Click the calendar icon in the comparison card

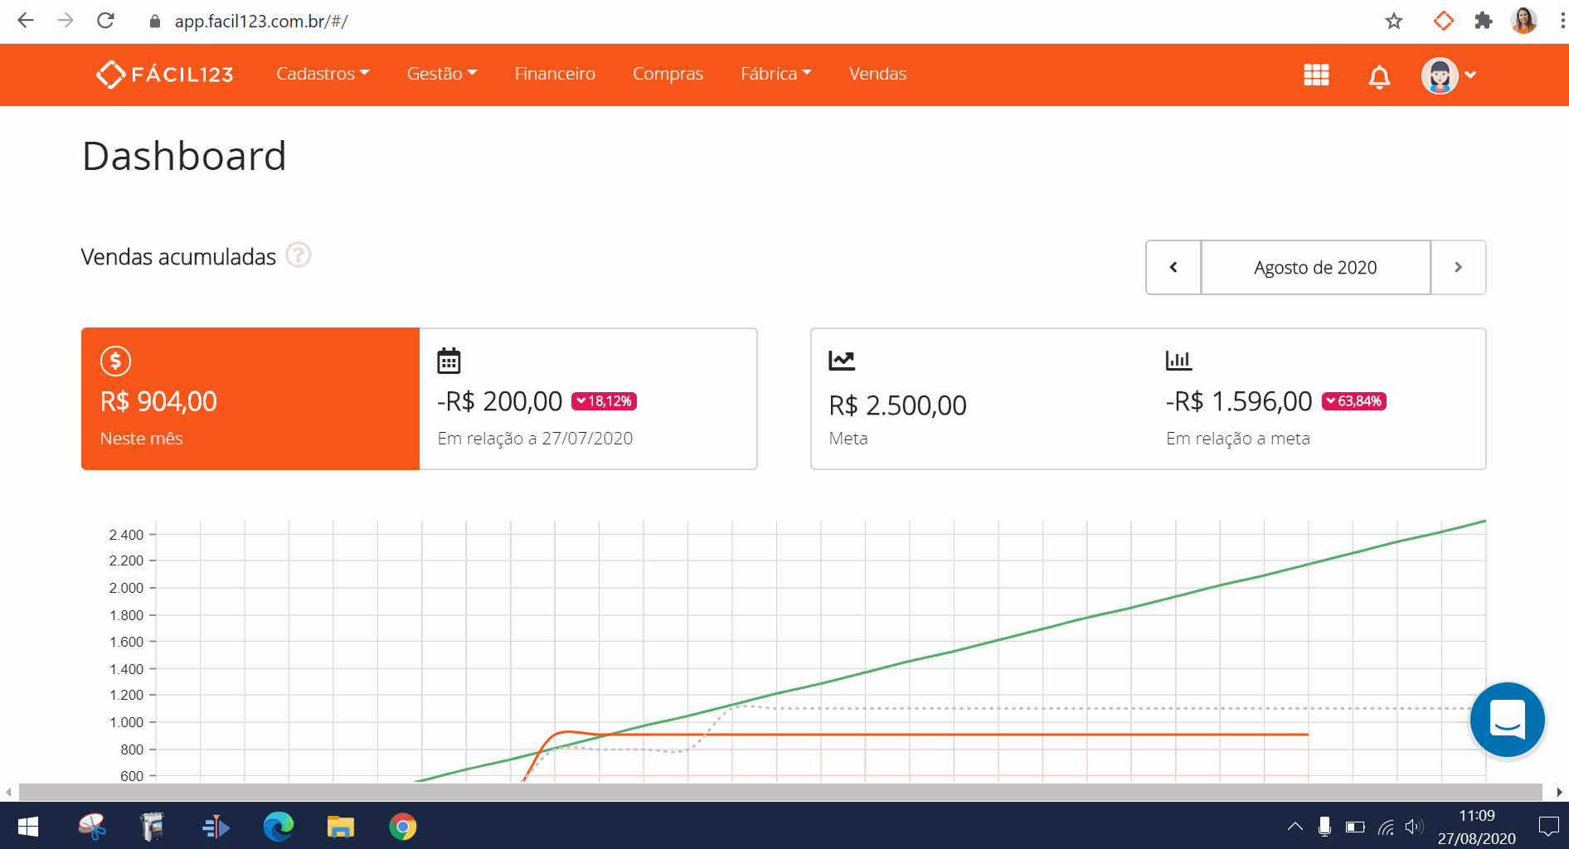449,361
